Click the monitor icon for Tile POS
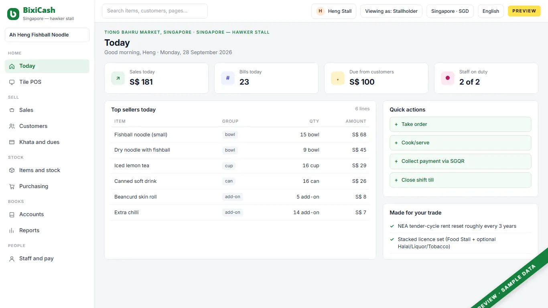 pyautogui.click(x=12, y=82)
